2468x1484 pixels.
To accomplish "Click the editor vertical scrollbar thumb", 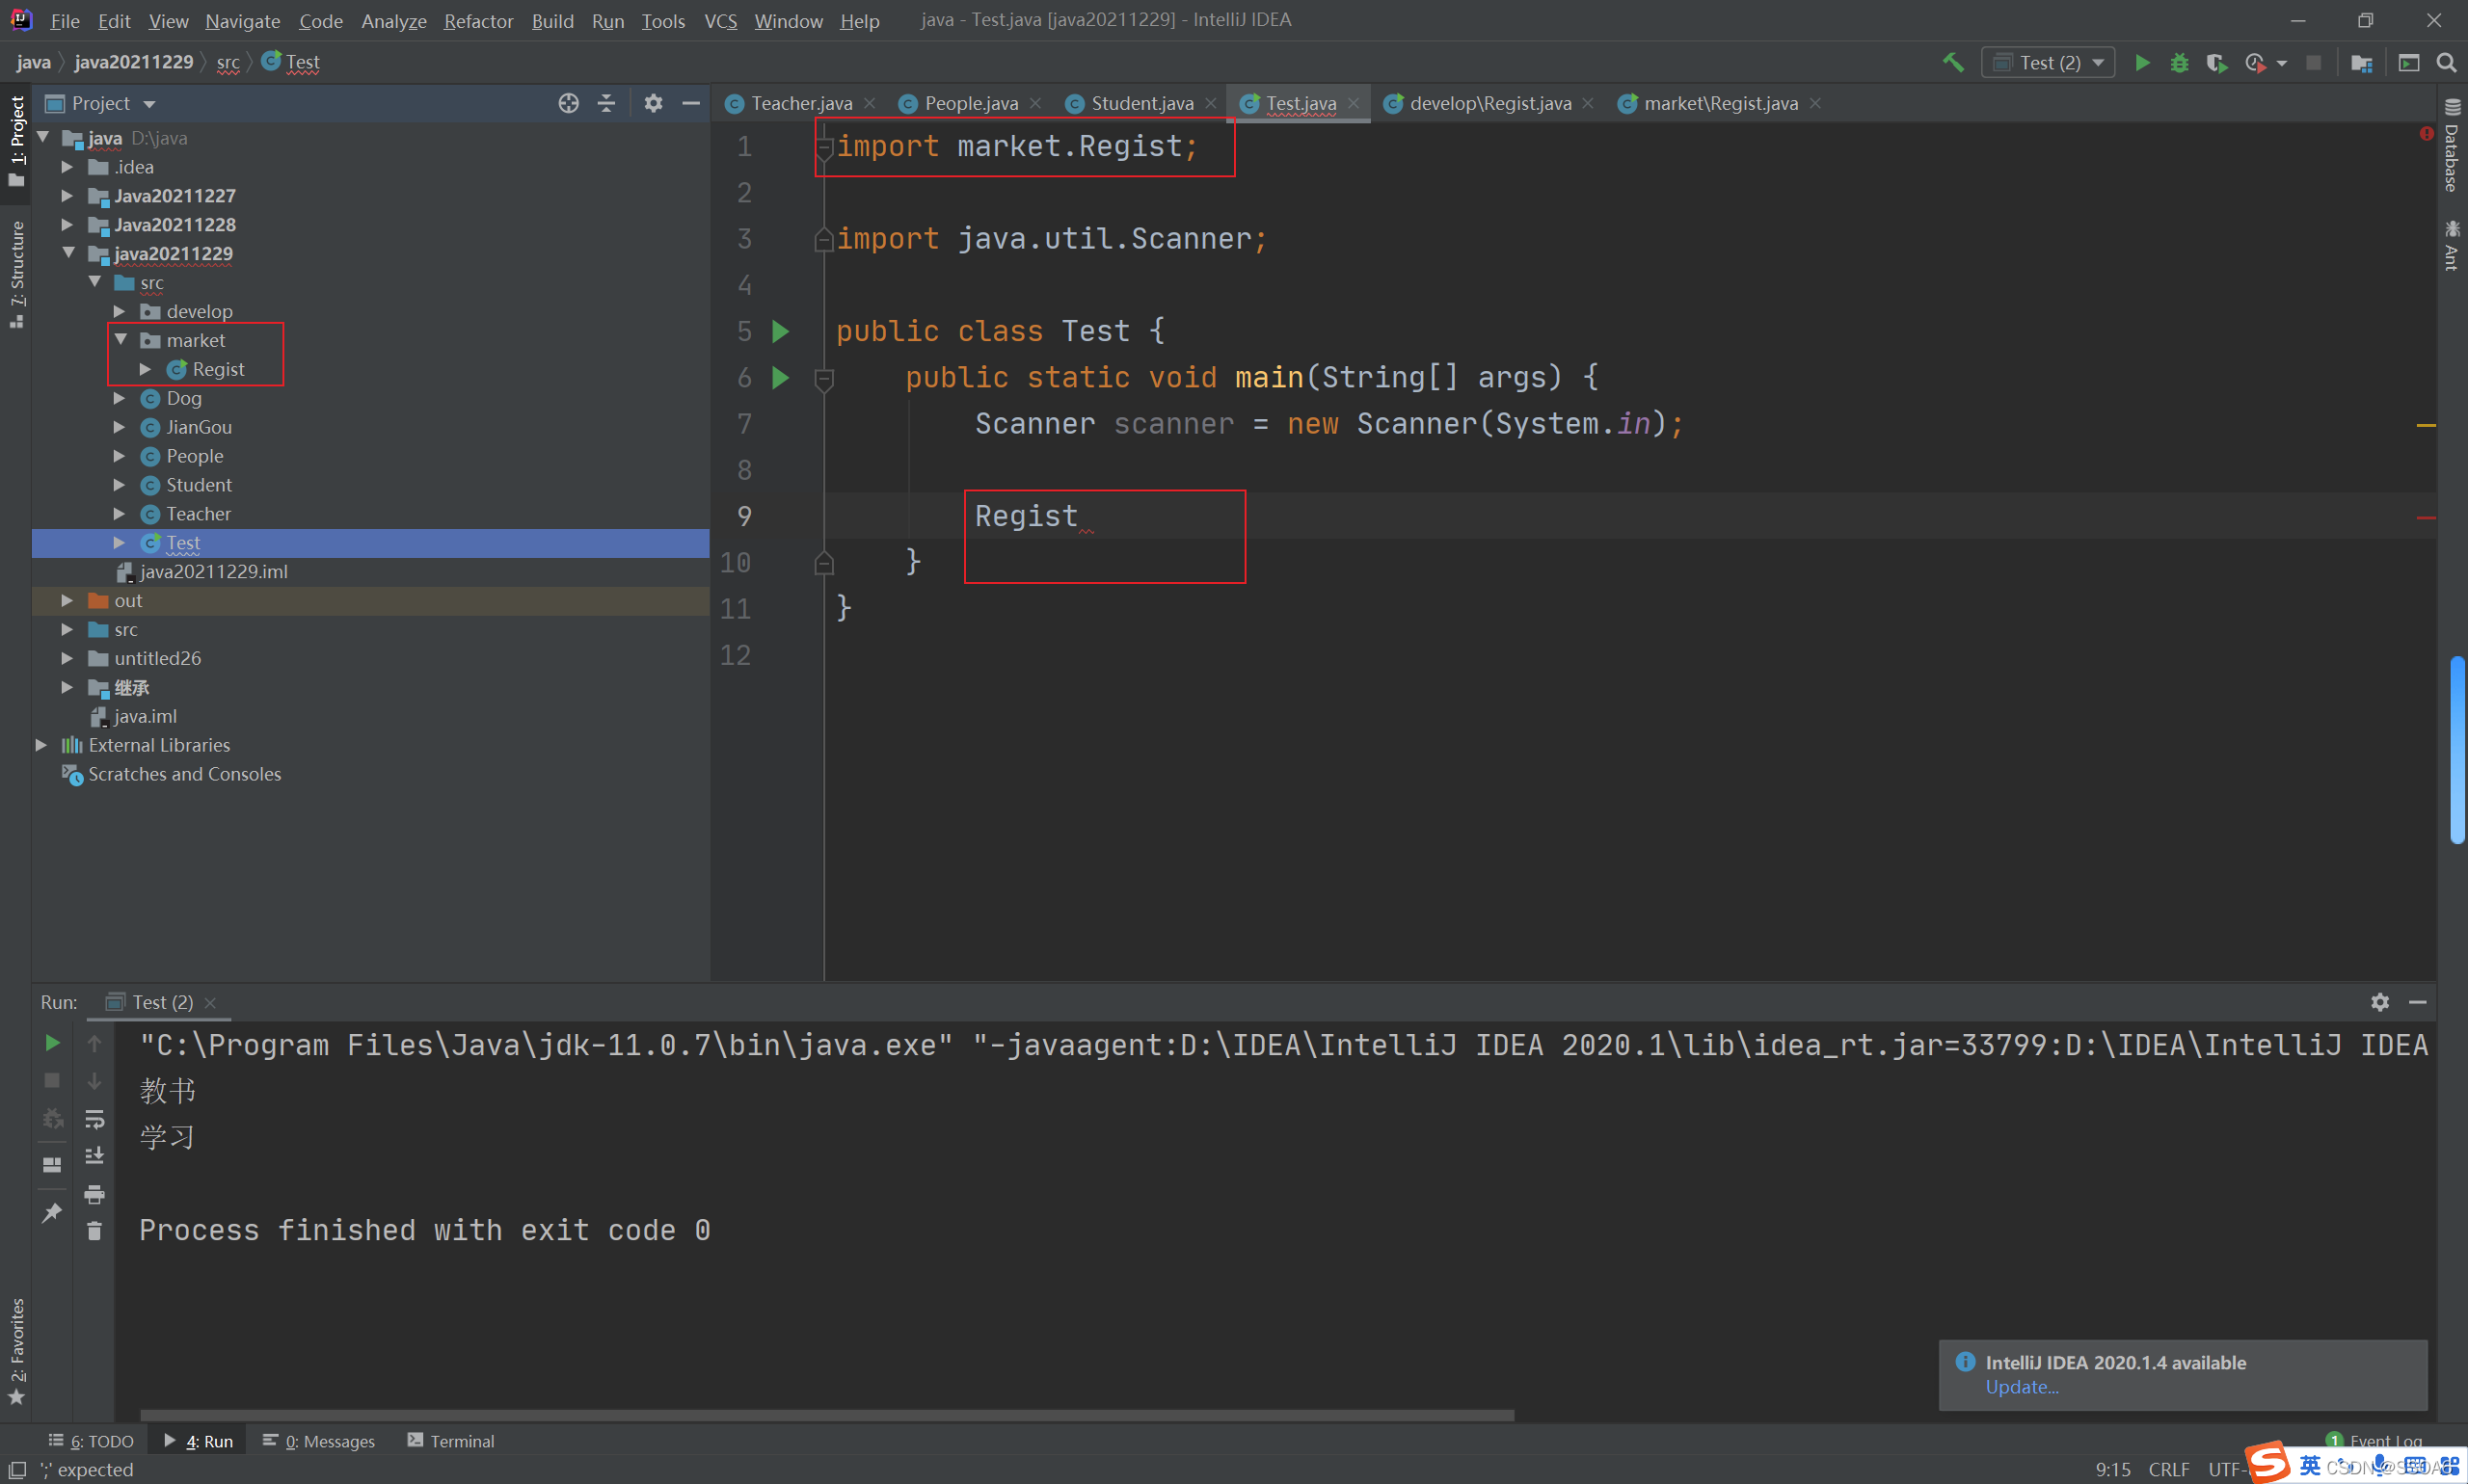I will click(x=2457, y=750).
